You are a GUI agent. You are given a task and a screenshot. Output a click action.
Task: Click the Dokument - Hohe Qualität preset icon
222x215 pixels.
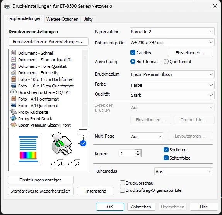14,66
